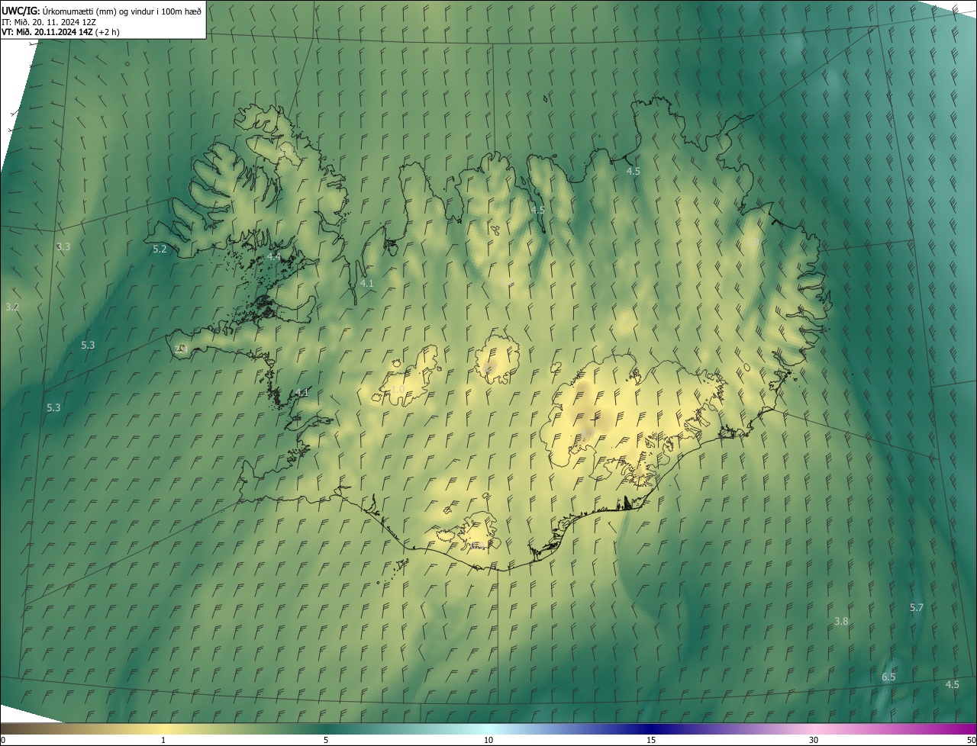Click the colorbar tick label 10
Image resolution: width=977 pixels, height=746 pixels.
tap(488, 741)
